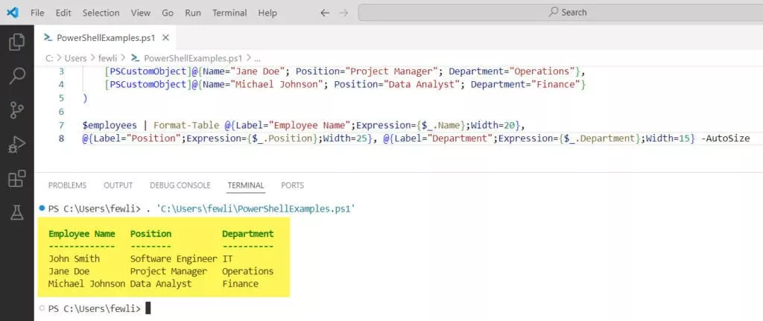Click the fewli breadcrumb segment

(x=107, y=58)
